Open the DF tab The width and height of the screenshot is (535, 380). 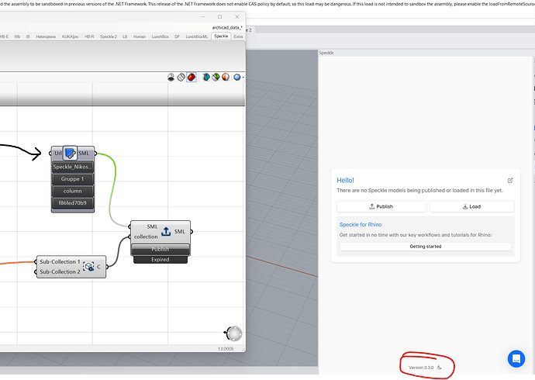[x=177, y=36]
